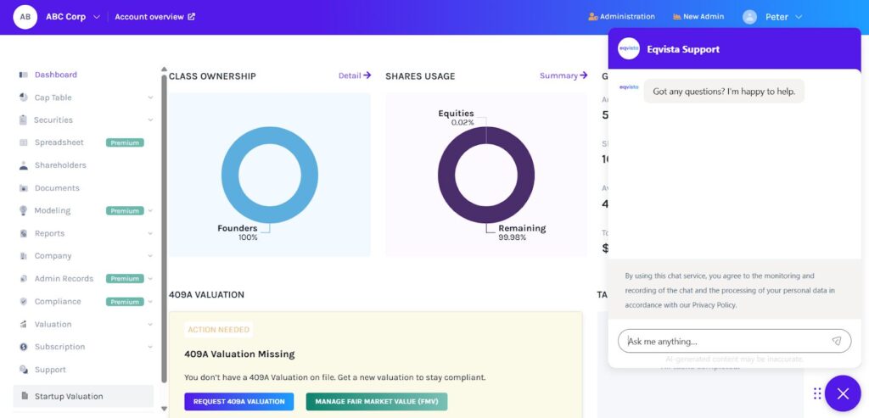Type in the Ask me anything field

[x=726, y=341]
